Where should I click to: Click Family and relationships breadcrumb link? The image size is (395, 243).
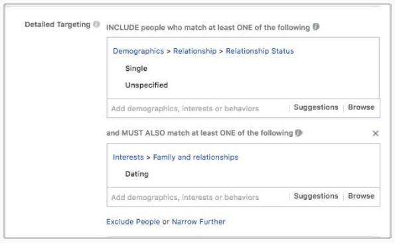(x=196, y=158)
